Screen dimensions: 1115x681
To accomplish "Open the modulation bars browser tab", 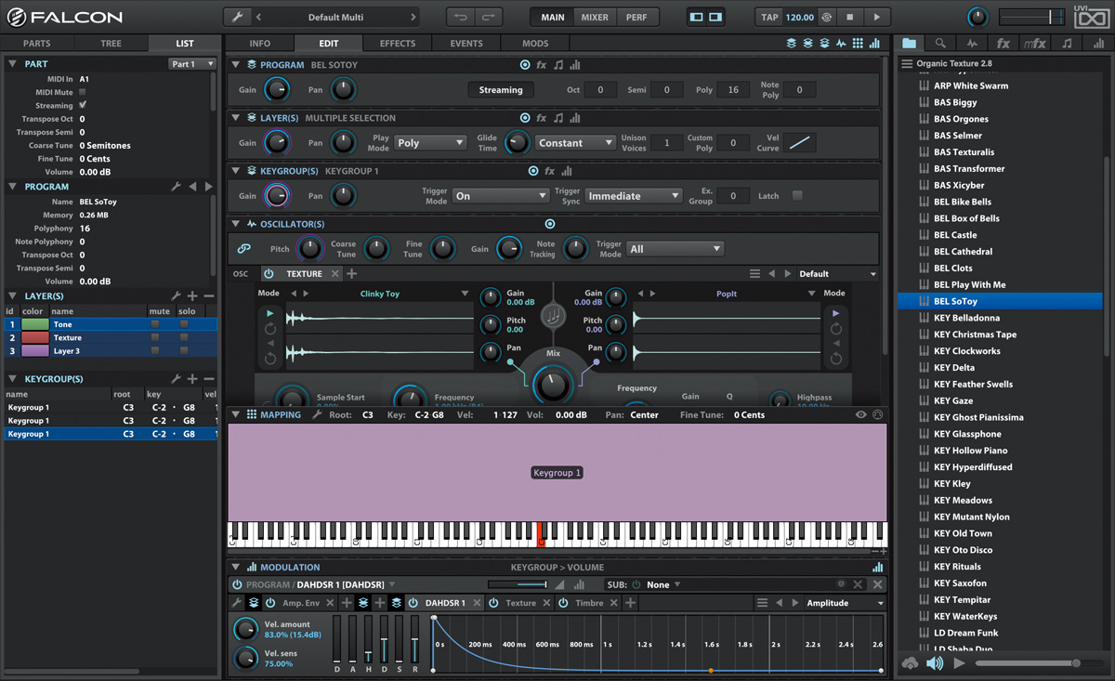I will click(1097, 43).
